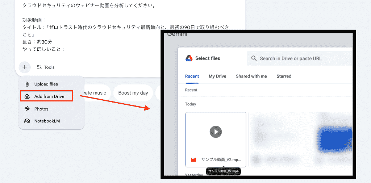Click the red video file type icon
This screenshot has height=183, width=371.
pos(193,160)
